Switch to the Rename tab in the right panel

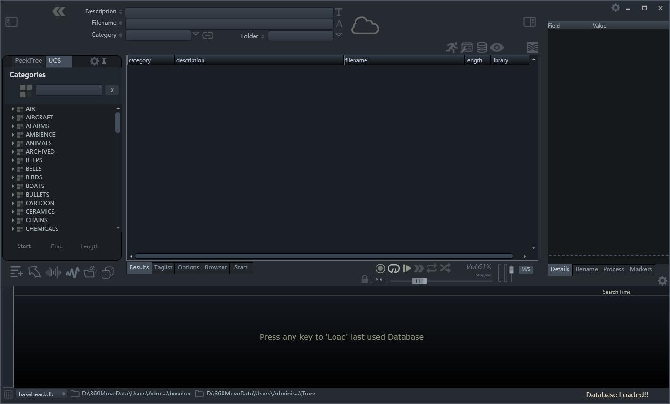[586, 269]
